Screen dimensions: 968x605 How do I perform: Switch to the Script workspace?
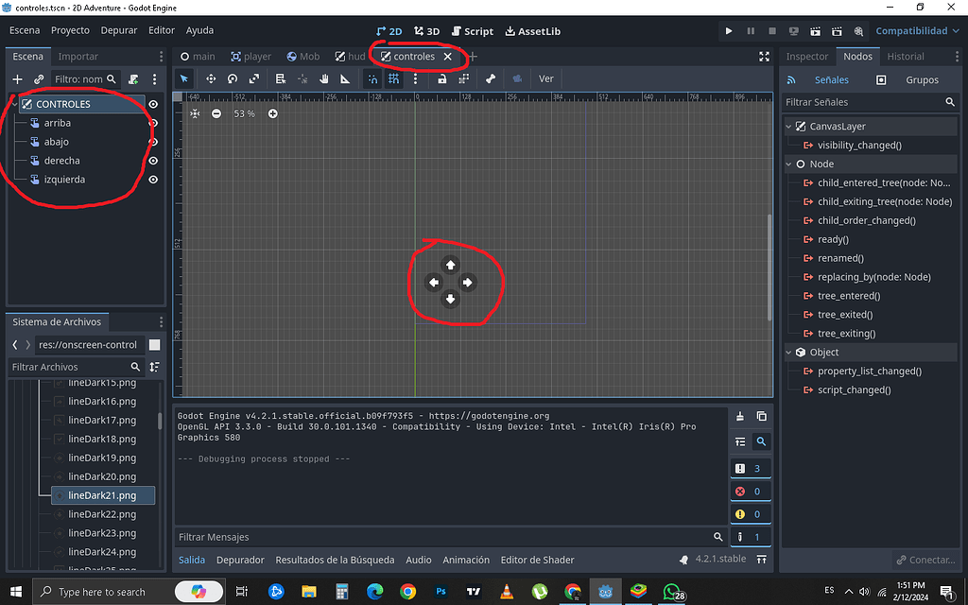point(472,30)
